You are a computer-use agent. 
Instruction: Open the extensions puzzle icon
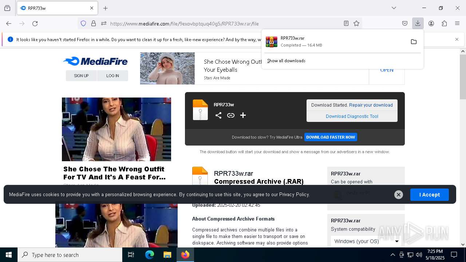coord(444,23)
